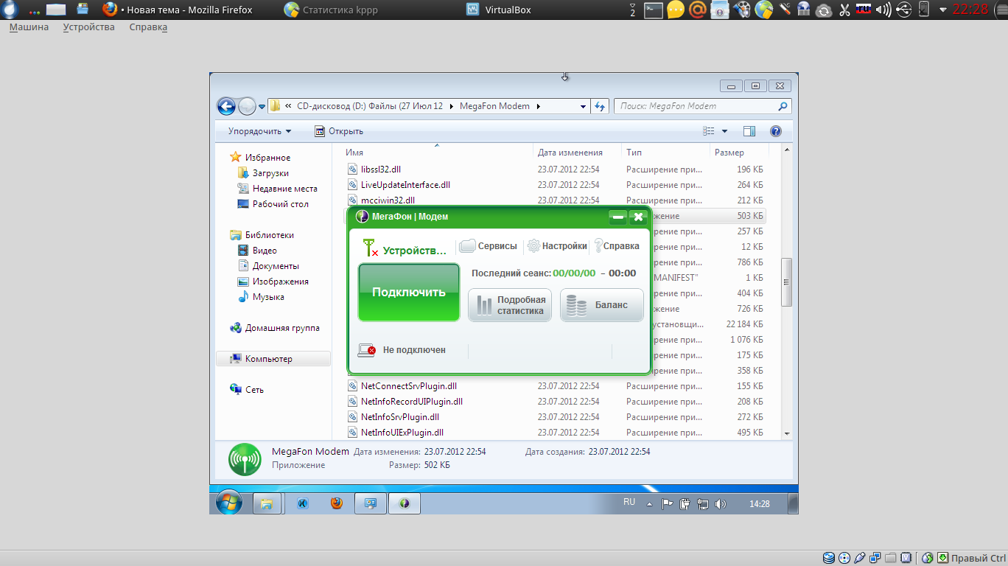This screenshot has height=566, width=1008.
Task: Click the Explorer help question mark icon
Action: 775,131
